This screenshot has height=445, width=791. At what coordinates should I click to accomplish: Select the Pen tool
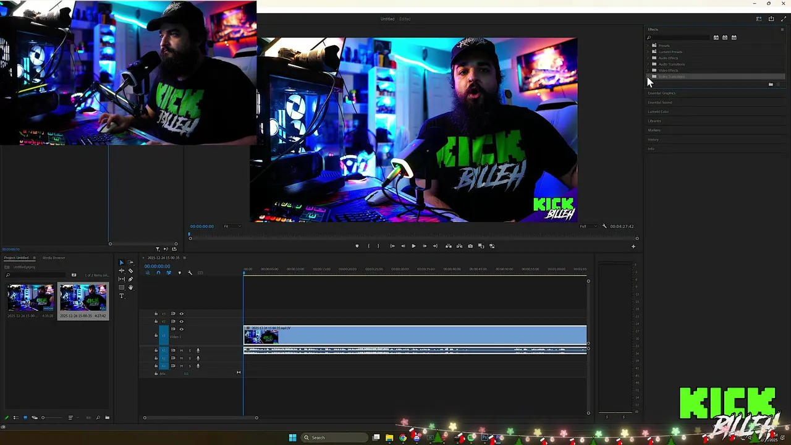pos(130,279)
